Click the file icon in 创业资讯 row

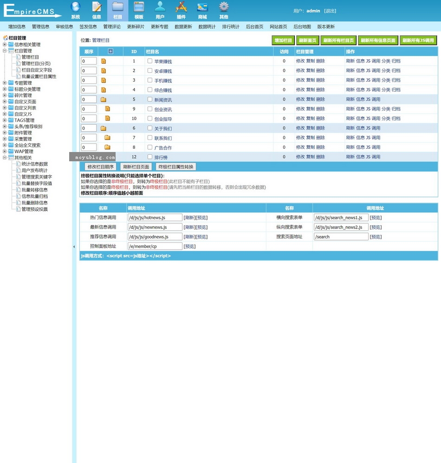pos(108,109)
